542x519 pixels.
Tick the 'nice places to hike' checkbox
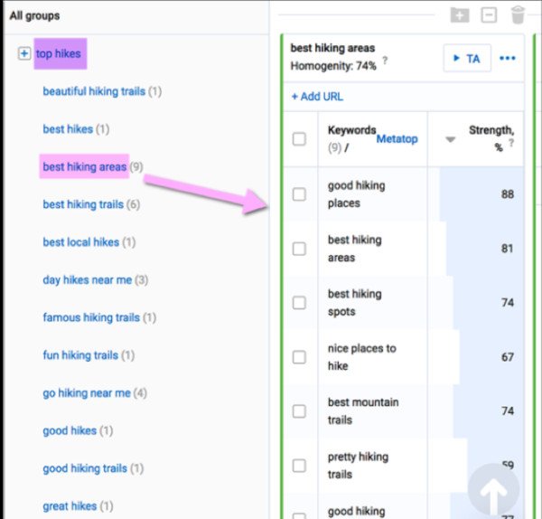pyautogui.click(x=299, y=357)
